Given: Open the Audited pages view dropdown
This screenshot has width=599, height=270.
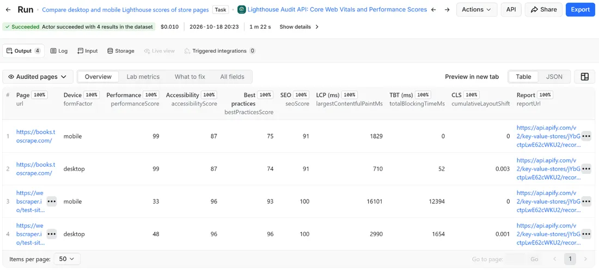Looking at the screenshot, I should click(x=38, y=77).
